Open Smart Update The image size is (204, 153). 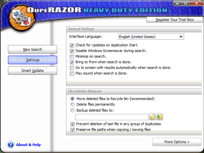point(32,71)
